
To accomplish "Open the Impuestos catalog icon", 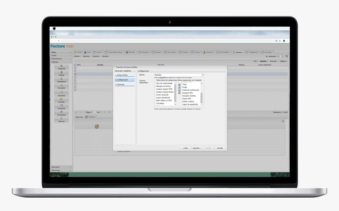I will tap(61, 93).
